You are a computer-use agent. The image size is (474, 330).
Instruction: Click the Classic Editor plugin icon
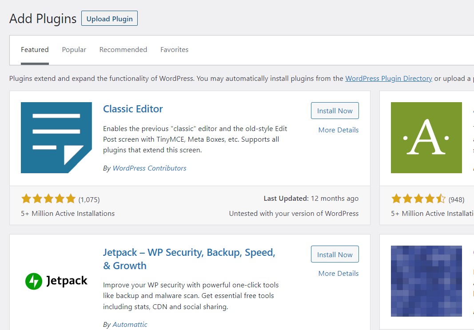click(56, 138)
